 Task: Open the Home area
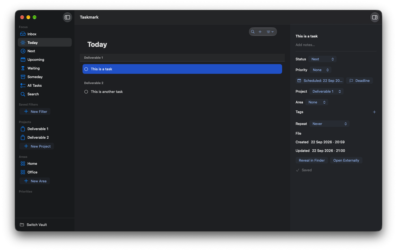click(45, 164)
